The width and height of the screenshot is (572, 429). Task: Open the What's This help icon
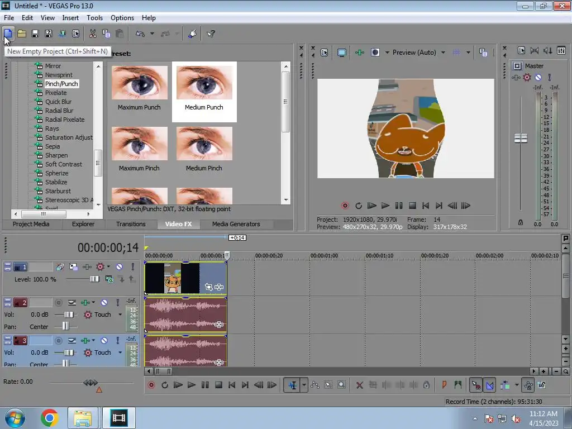[211, 34]
